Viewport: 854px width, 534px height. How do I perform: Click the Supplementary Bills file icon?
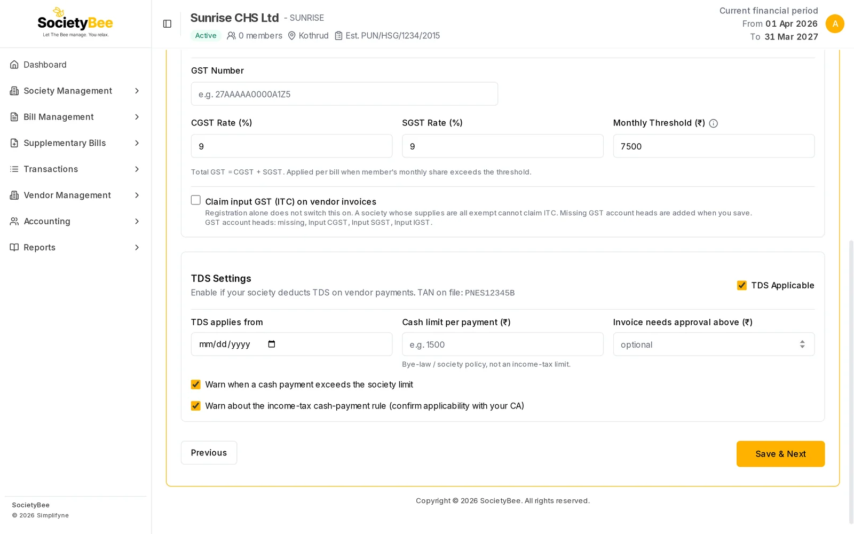14,143
